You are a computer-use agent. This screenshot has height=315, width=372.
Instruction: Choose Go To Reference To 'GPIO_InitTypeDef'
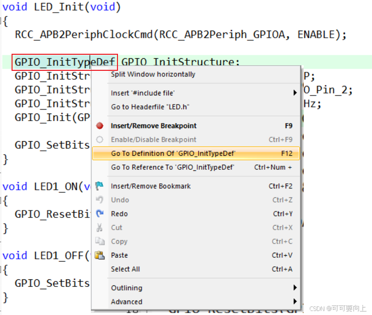point(196,167)
